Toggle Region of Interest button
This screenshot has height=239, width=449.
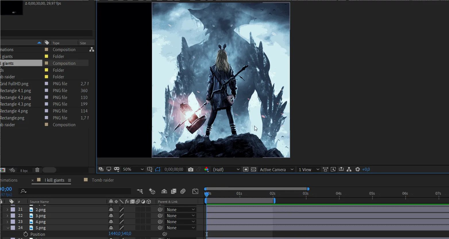pyautogui.click(x=246, y=169)
